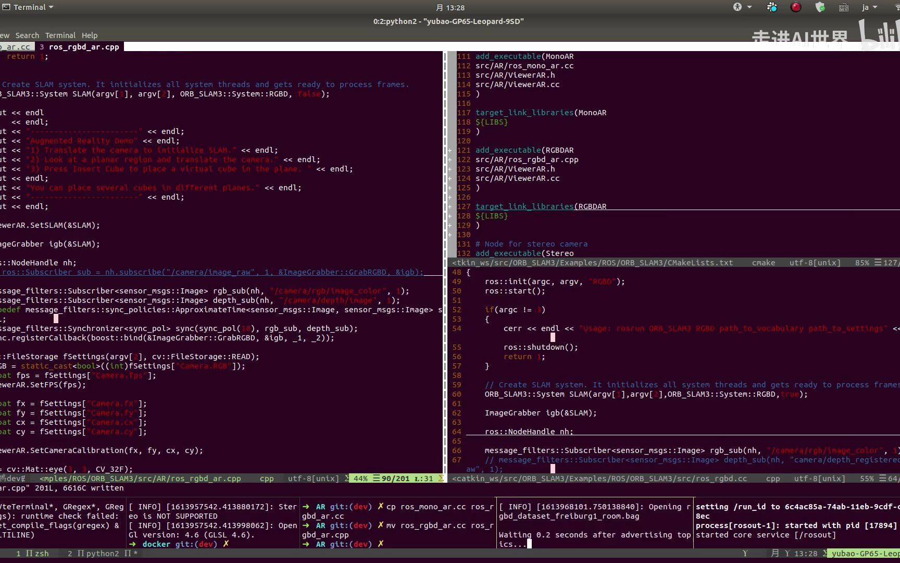This screenshot has height=563, width=900.
Task: Click 'werAR.SetSLAM(&SLAM);' in left pane
Action: tap(50, 225)
